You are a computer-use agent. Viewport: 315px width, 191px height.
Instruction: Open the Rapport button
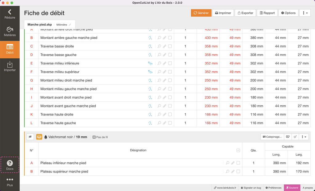tap(267, 13)
